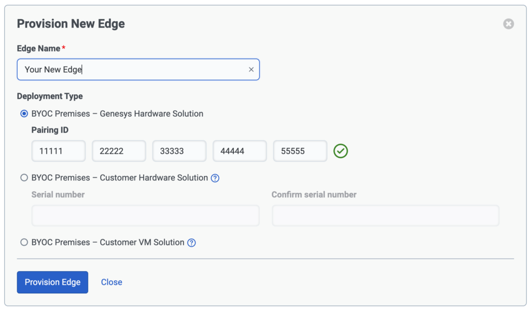Screen dimensions: 531x311
Task: Choose the Customer VM Solution radio option
Action: 24,242
